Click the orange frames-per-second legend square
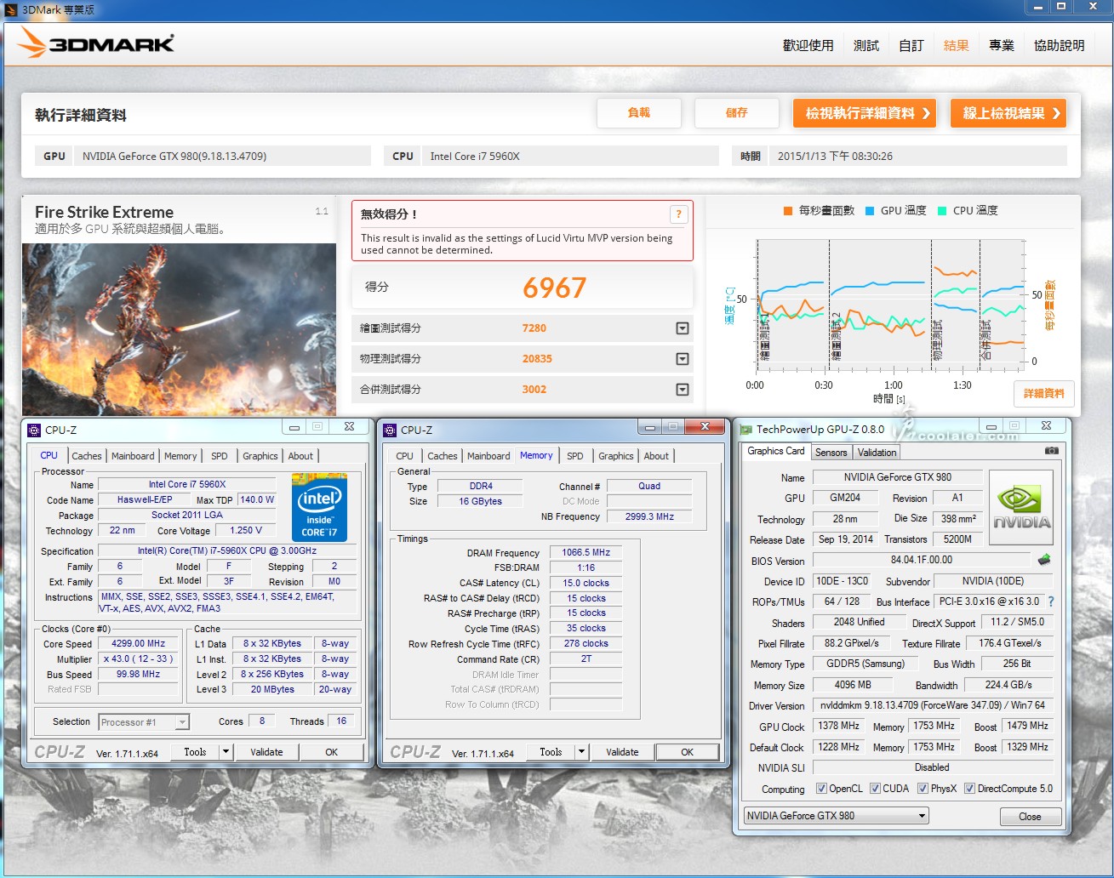Viewport: 1114px width, 878px height. [788, 211]
